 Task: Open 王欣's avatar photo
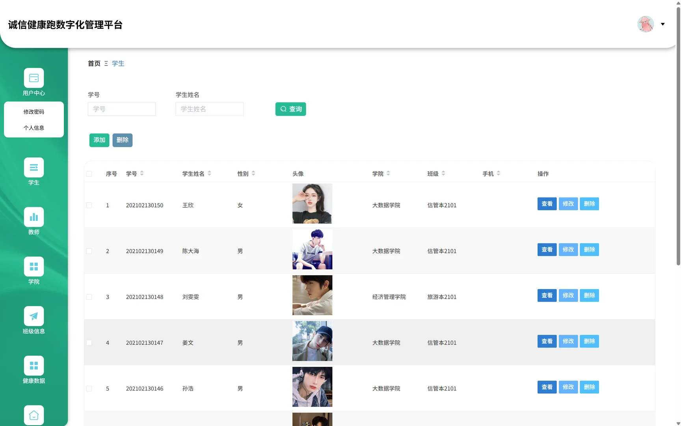(x=313, y=204)
